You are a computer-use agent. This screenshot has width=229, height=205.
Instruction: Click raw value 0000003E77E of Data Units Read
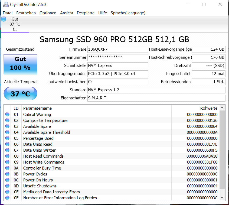click(202, 144)
